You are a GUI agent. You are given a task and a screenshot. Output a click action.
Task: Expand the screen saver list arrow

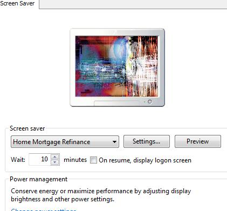tap(114, 142)
